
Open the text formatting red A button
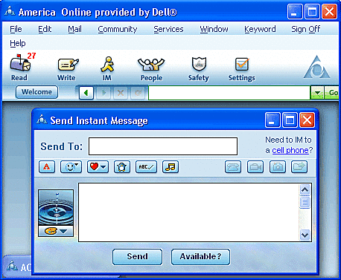tap(47, 167)
